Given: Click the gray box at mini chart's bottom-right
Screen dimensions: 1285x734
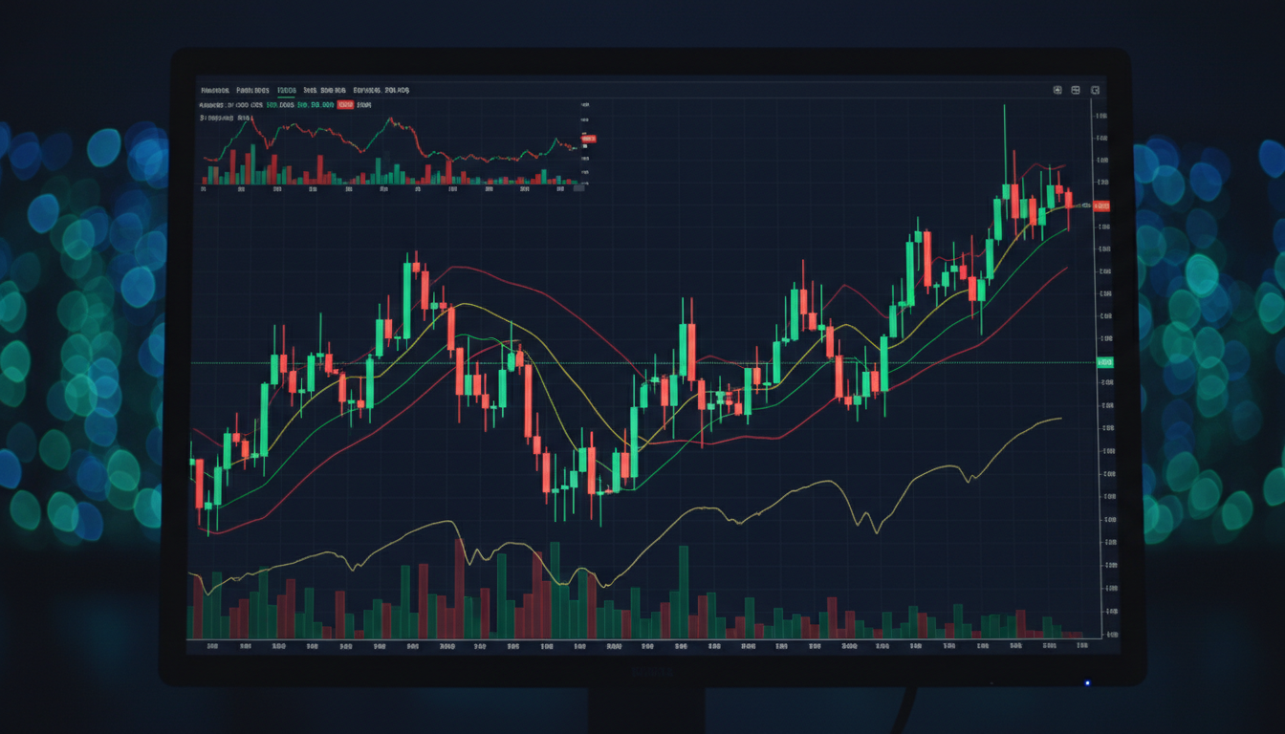Looking at the screenshot, I should pos(578,187).
